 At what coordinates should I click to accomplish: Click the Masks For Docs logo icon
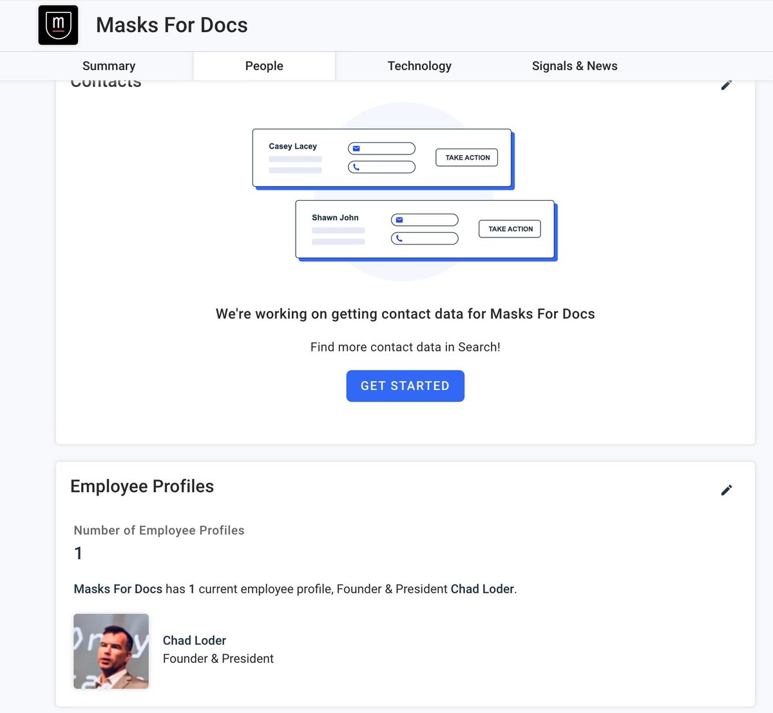pos(58,25)
